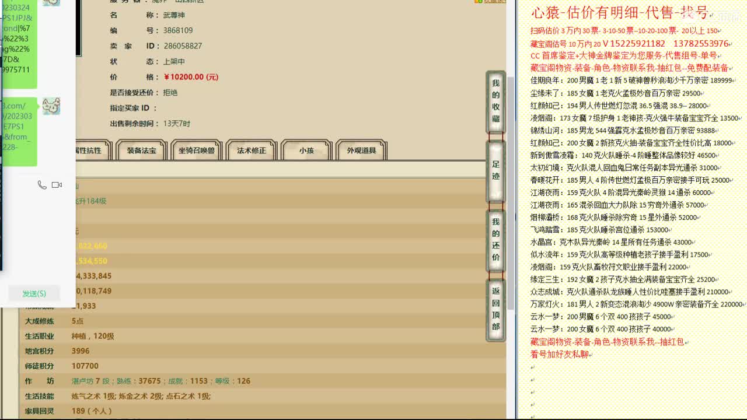This screenshot has width=747, height=420.
Task: Click the 云水一梦 200女魔 40000 line
Action: [x=601, y=329]
